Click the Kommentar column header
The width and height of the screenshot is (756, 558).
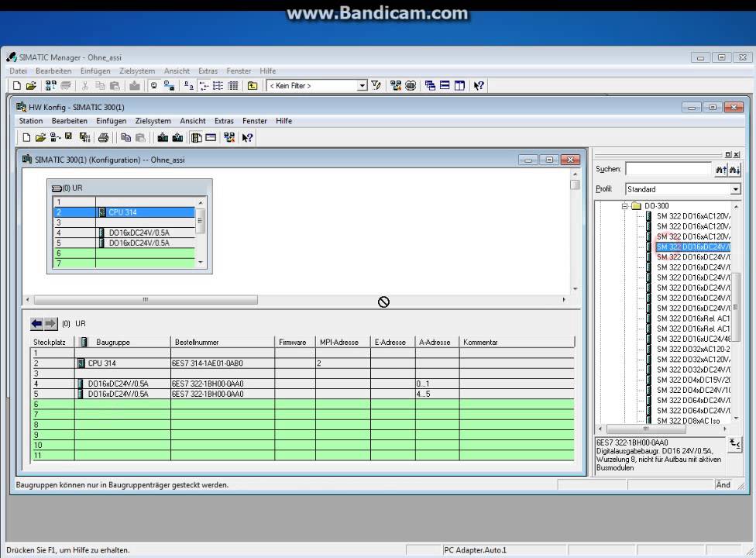pyautogui.click(x=517, y=342)
